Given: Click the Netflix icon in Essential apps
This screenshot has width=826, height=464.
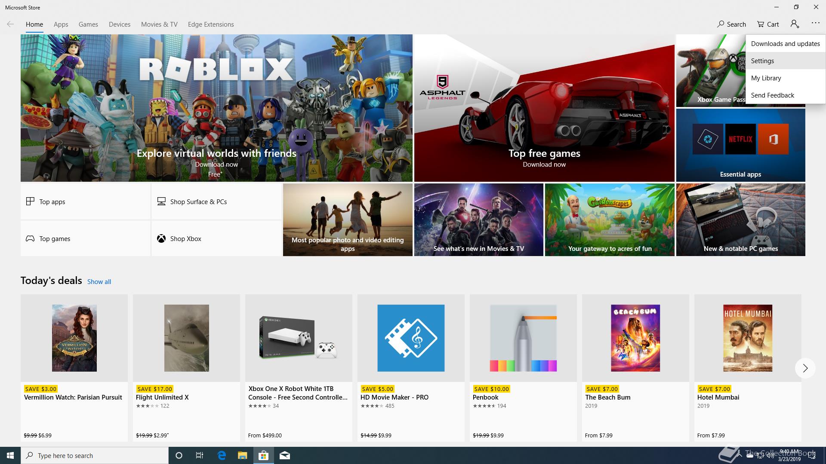Looking at the screenshot, I should (x=740, y=139).
